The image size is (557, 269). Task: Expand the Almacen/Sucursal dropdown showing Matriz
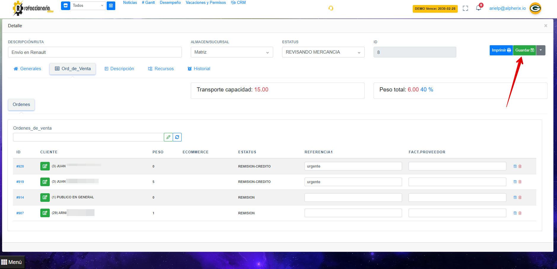(232, 52)
